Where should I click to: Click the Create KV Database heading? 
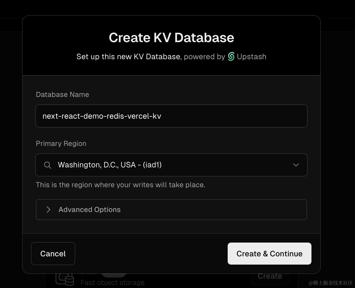[x=171, y=38]
